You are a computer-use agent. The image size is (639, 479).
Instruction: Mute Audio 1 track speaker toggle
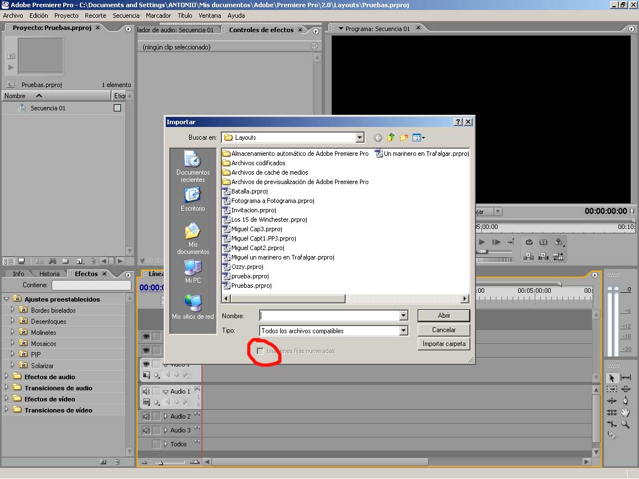click(146, 391)
